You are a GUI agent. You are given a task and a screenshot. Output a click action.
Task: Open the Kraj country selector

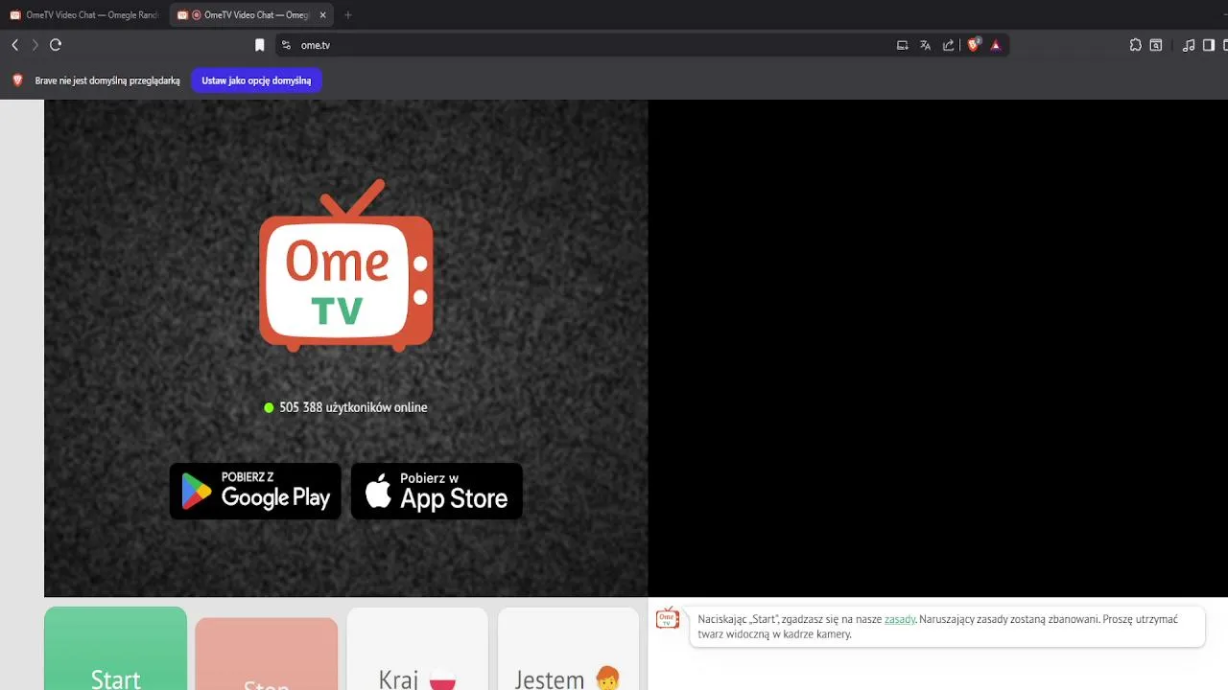[x=417, y=649]
